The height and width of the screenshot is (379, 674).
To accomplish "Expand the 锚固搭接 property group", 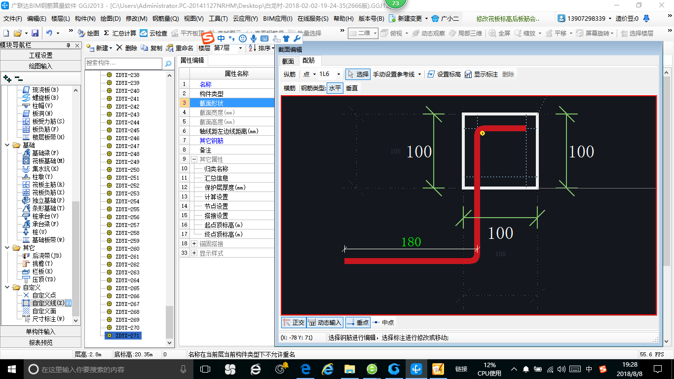I will pyautogui.click(x=194, y=244).
